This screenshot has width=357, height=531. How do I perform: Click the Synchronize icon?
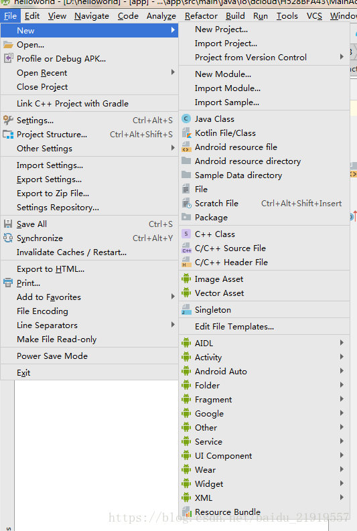coord(8,238)
